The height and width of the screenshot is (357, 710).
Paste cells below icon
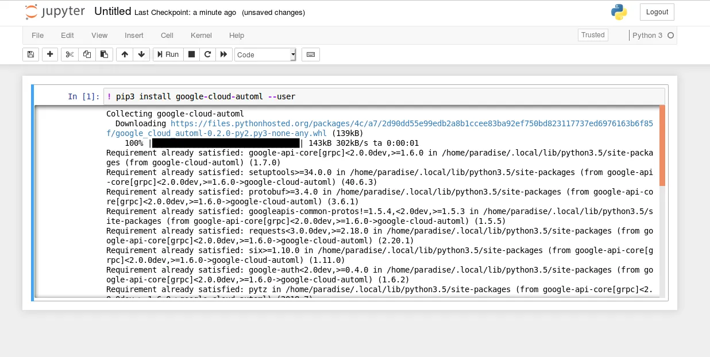(104, 55)
